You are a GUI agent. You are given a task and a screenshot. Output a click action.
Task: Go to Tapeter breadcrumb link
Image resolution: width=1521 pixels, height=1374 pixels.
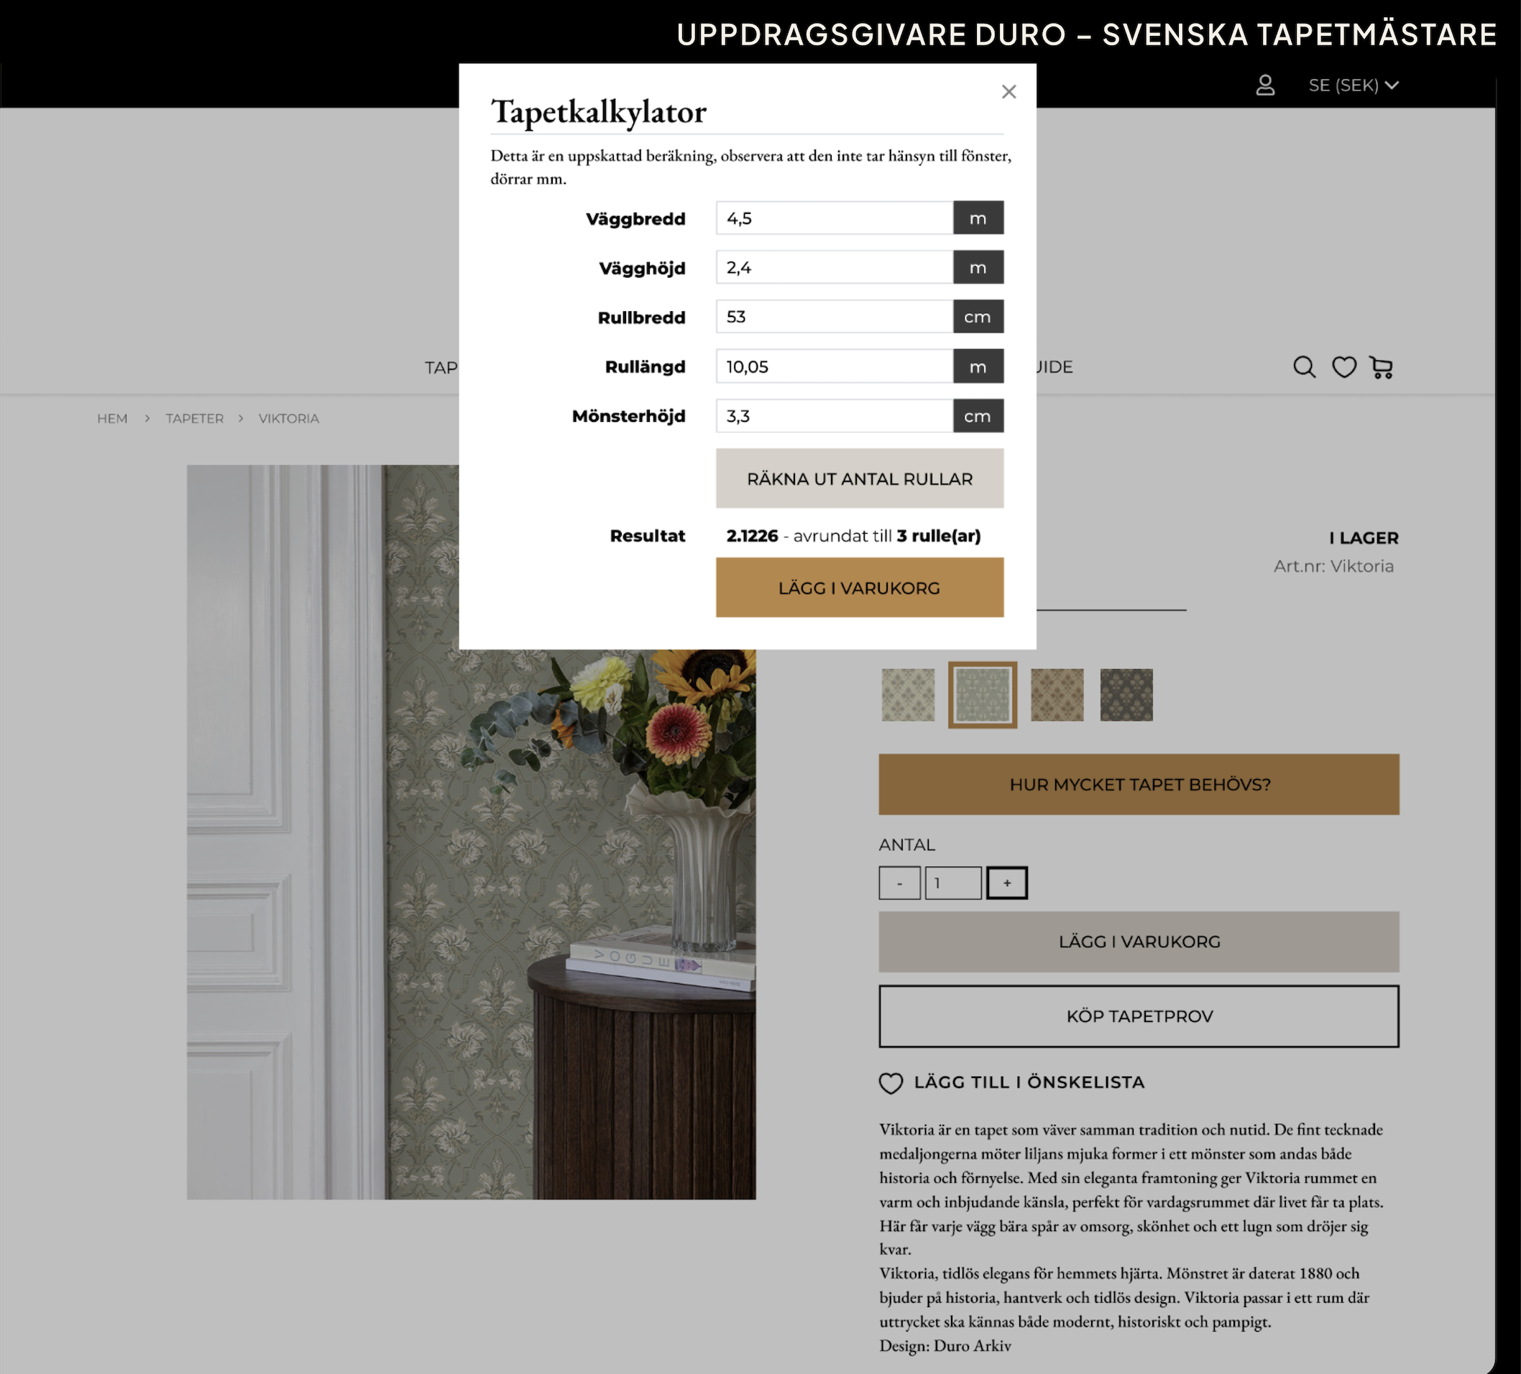point(195,418)
